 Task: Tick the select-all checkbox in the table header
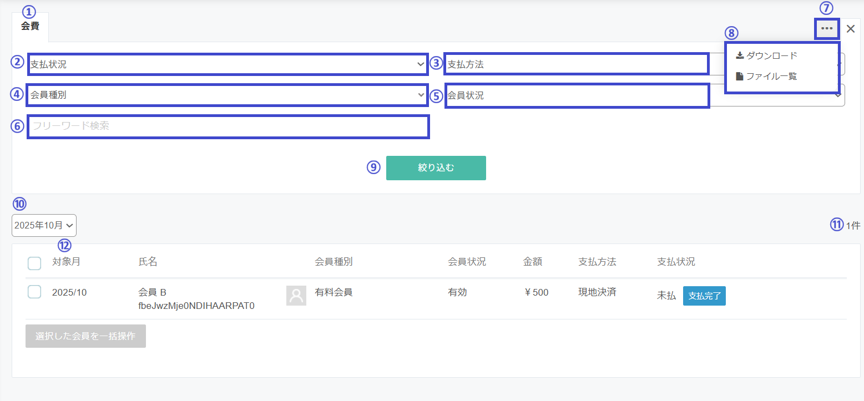[34, 263]
